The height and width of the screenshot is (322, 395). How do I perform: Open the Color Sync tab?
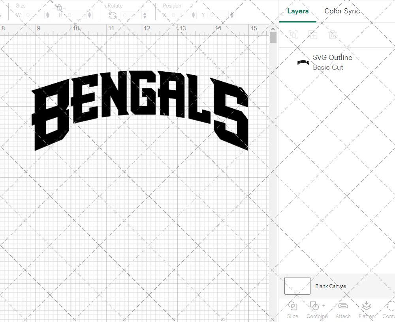pos(342,11)
